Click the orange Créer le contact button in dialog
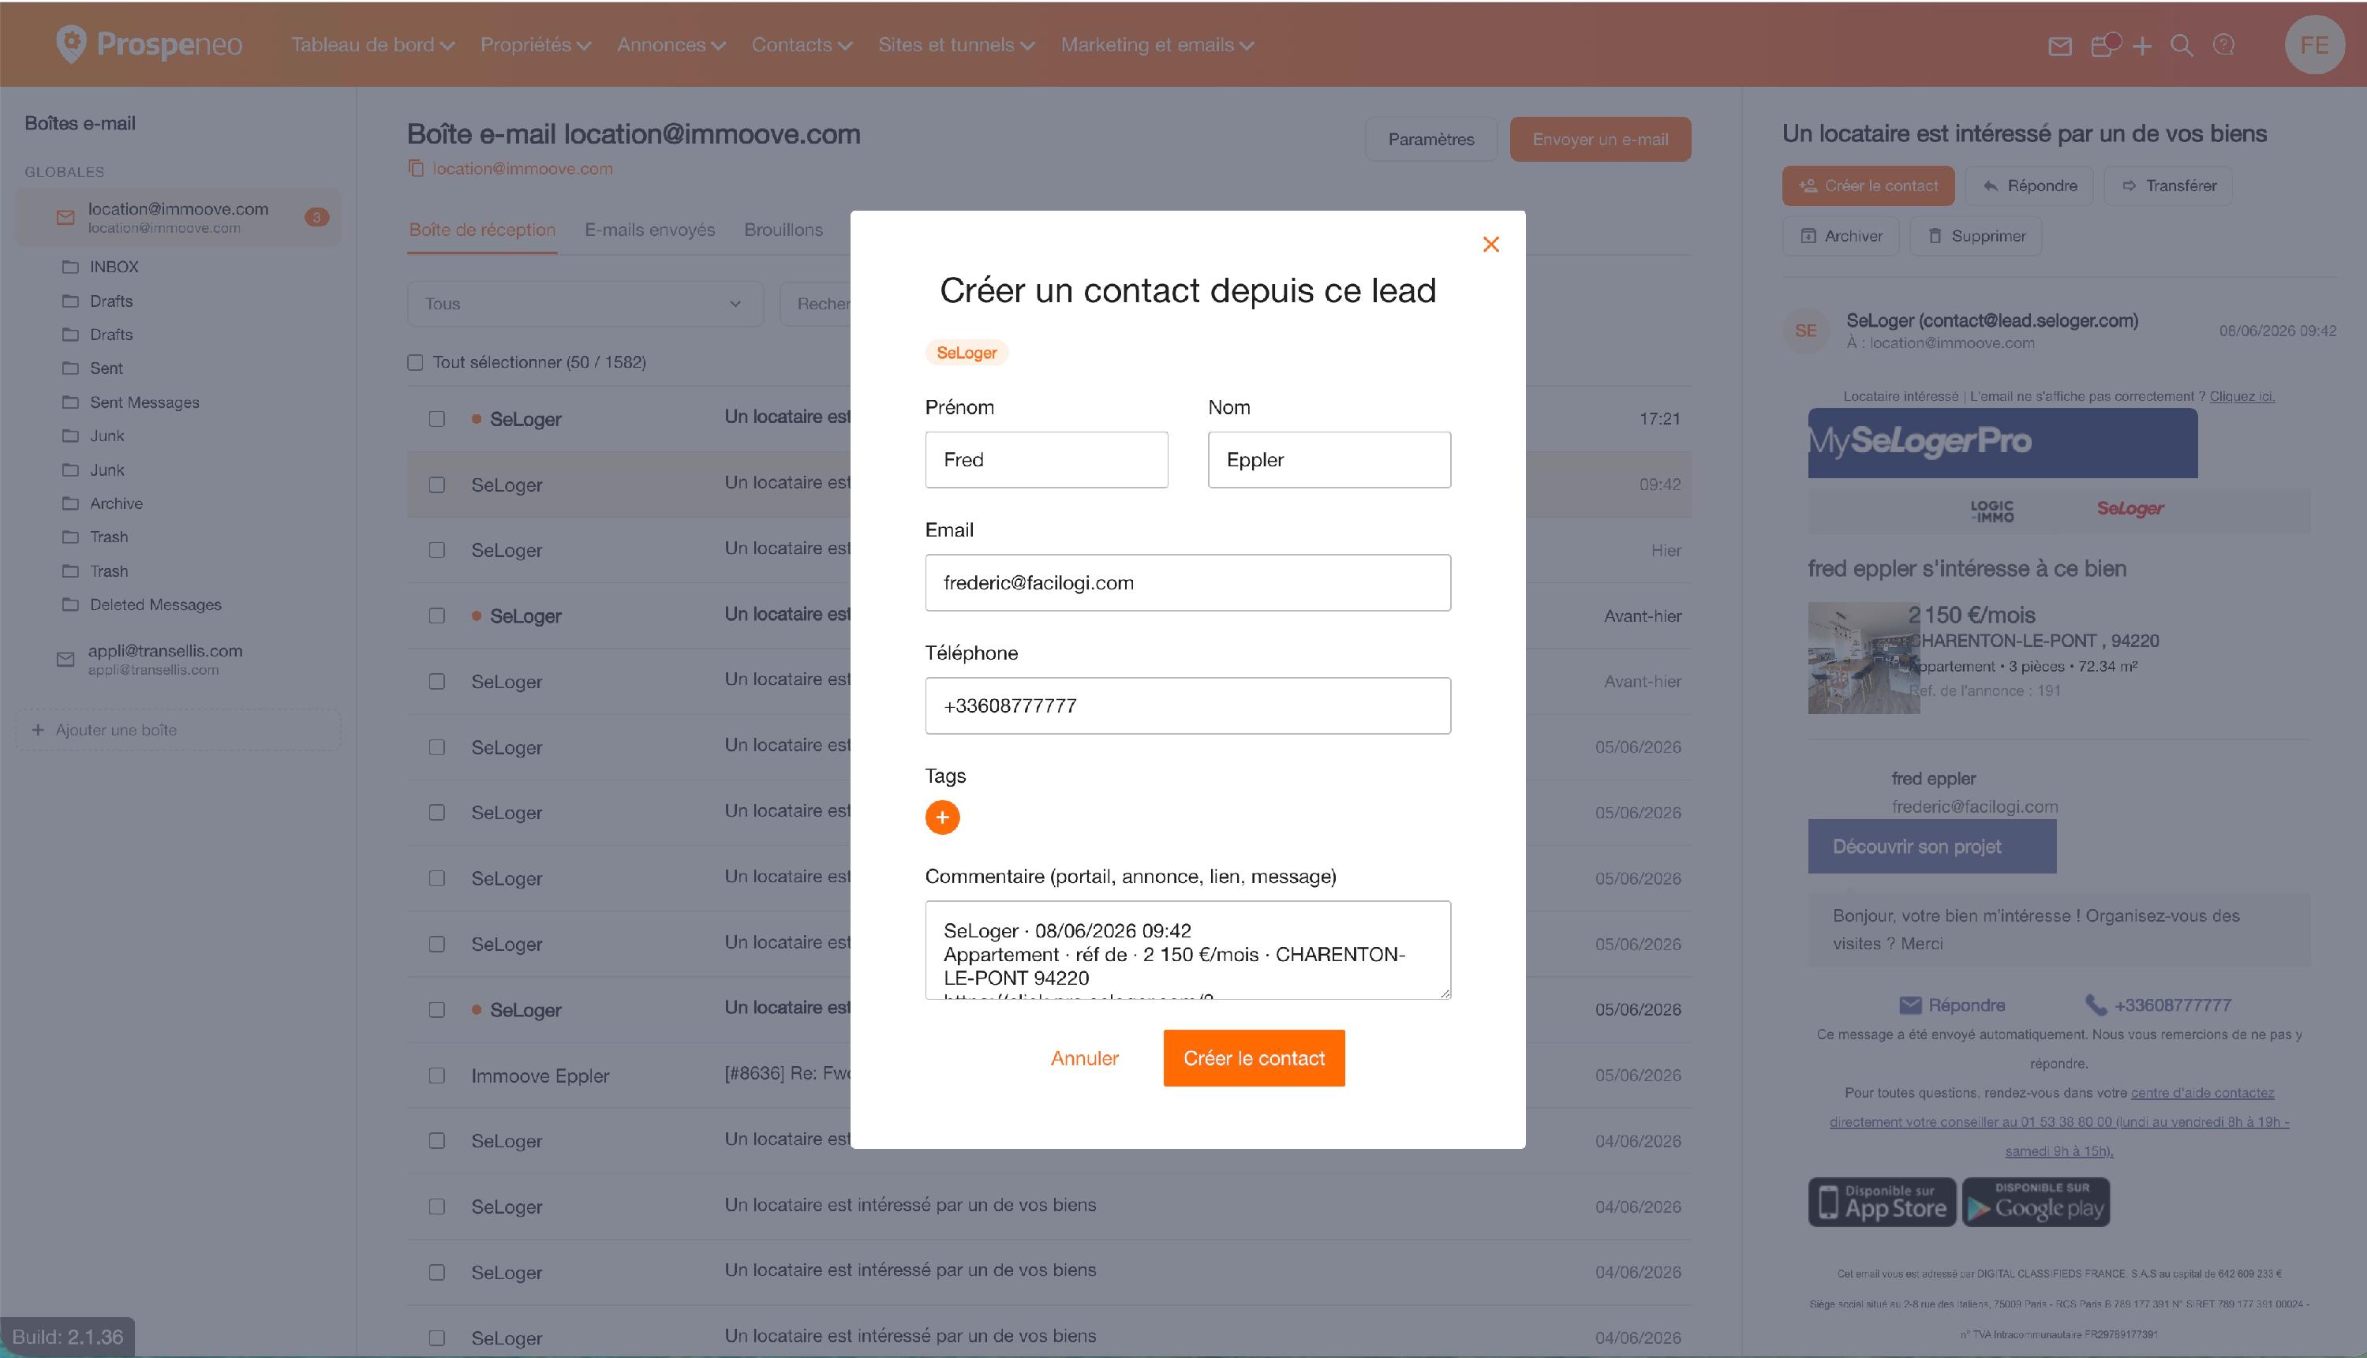This screenshot has height=1358, width=2367. click(x=1254, y=1057)
